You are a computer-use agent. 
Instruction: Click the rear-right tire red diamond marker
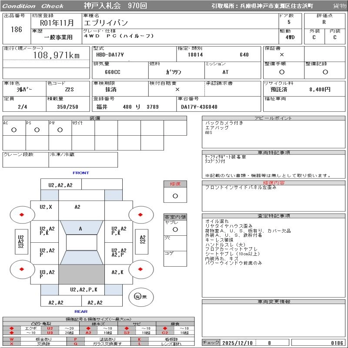point(140,269)
